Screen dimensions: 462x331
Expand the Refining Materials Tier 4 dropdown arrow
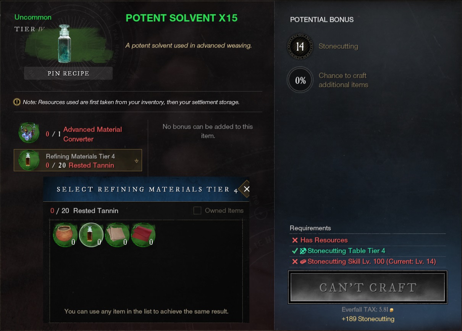pyautogui.click(x=137, y=161)
